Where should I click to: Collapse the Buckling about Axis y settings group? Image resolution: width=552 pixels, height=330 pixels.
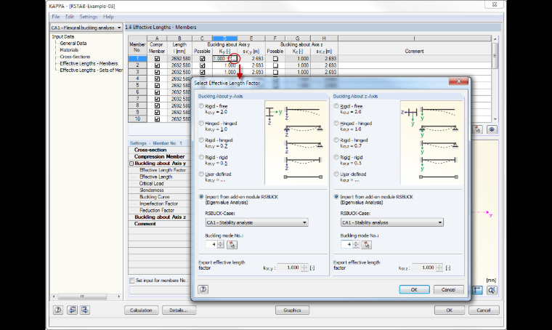point(131,164)
